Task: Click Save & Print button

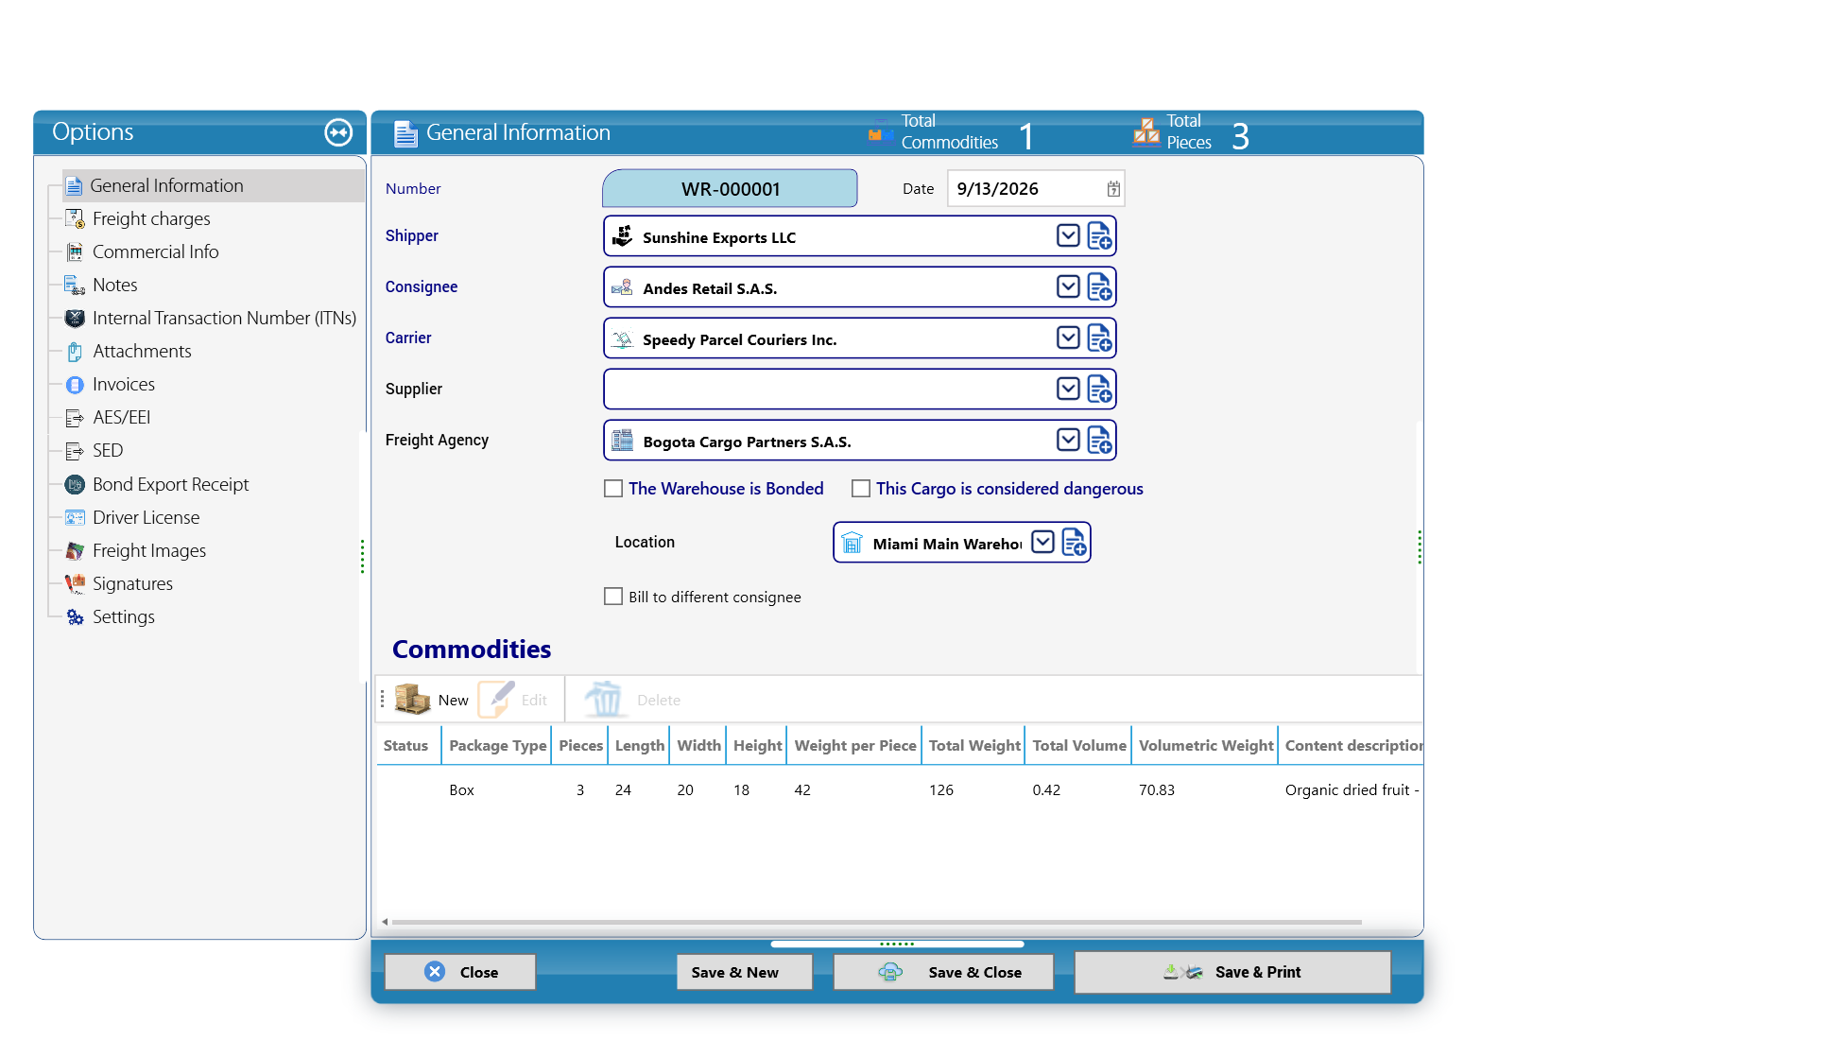Action: pyautogui.click(x=1232, y=972)
